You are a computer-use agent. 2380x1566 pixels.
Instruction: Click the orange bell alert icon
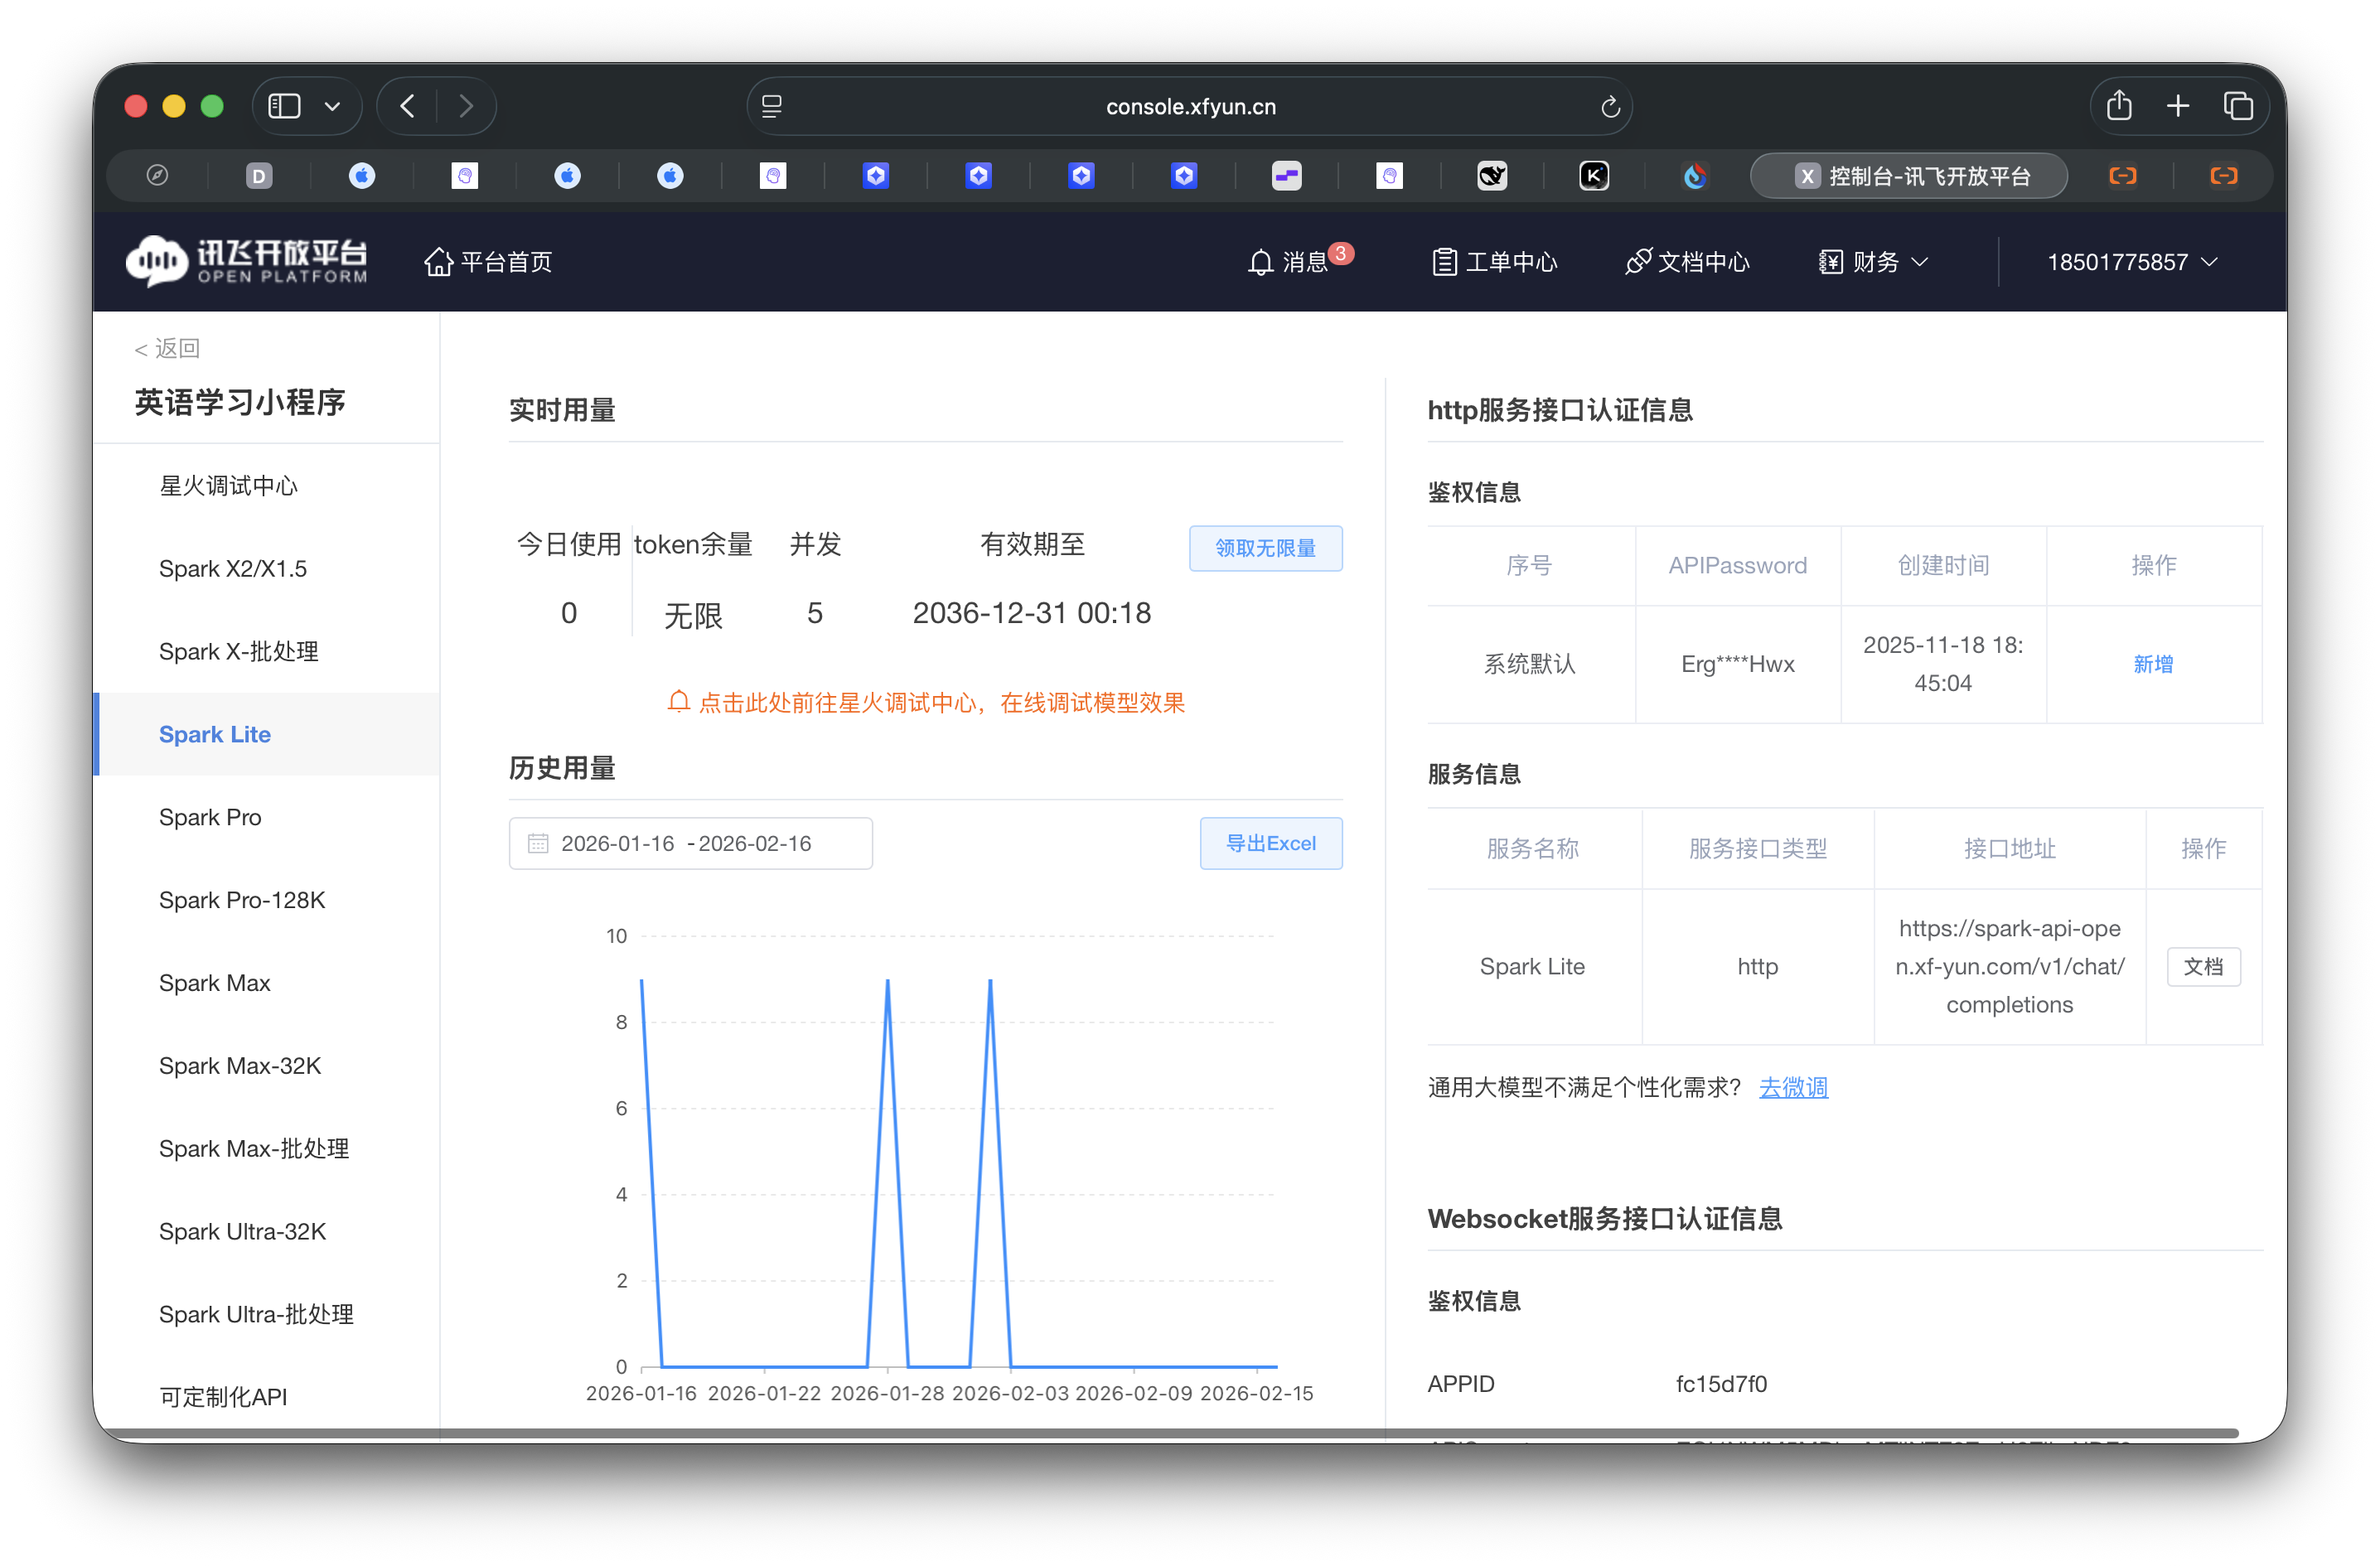tap(679, 701)
